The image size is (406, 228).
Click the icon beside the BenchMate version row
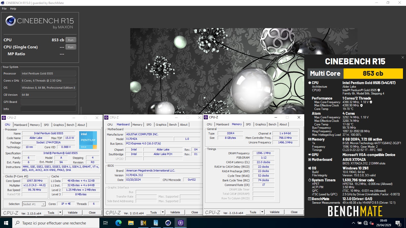tap(310, 199)
